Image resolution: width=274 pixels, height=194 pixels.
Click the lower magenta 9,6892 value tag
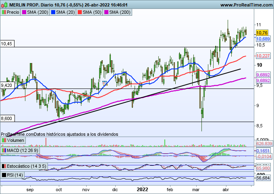click(263, 80)
